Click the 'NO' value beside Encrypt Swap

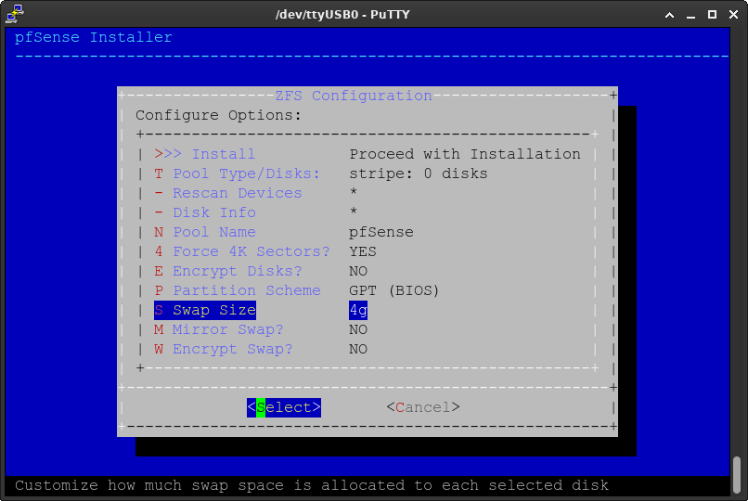coord(358,350)
